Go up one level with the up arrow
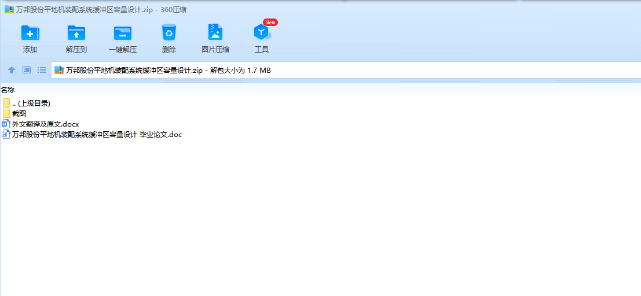Screen dimensions: 641x296 pos(12,70)
